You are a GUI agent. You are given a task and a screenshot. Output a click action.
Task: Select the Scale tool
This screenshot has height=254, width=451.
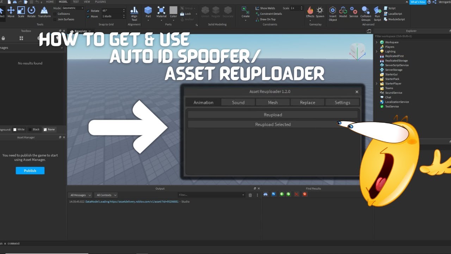coord(21,12)
